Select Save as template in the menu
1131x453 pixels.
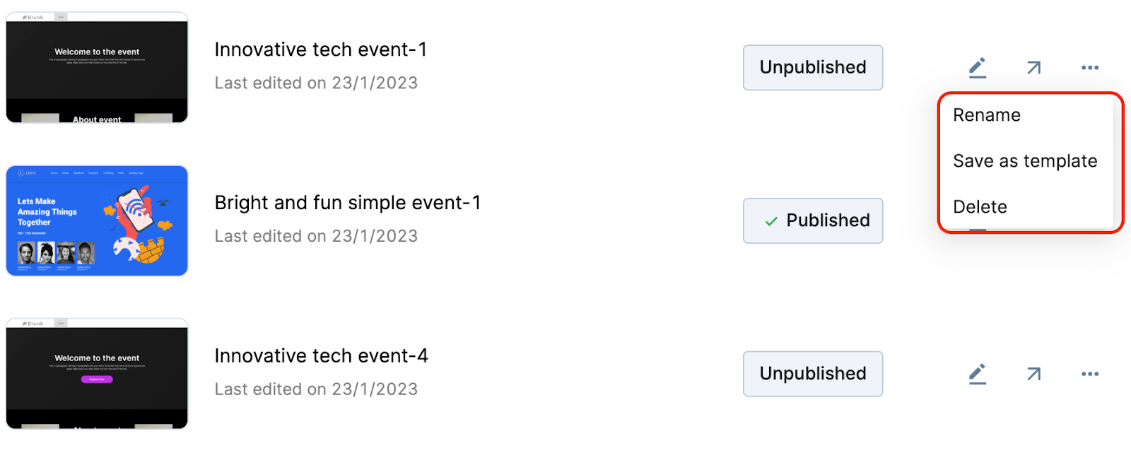click(x=1025, y=161)
